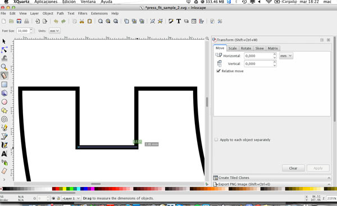
Task: Open Text and Font dialog icon
Action: point(179,21)
